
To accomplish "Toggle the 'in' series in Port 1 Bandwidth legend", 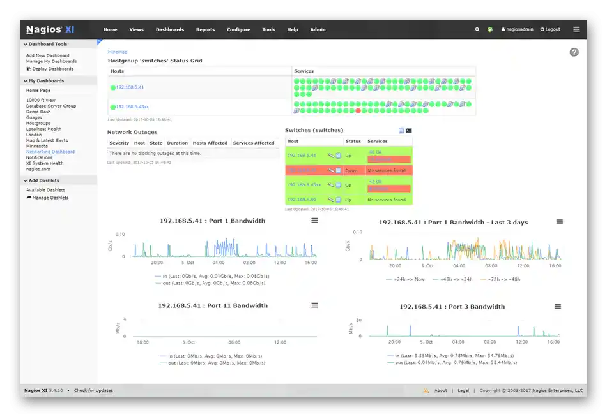I will [x=211, y=276].
